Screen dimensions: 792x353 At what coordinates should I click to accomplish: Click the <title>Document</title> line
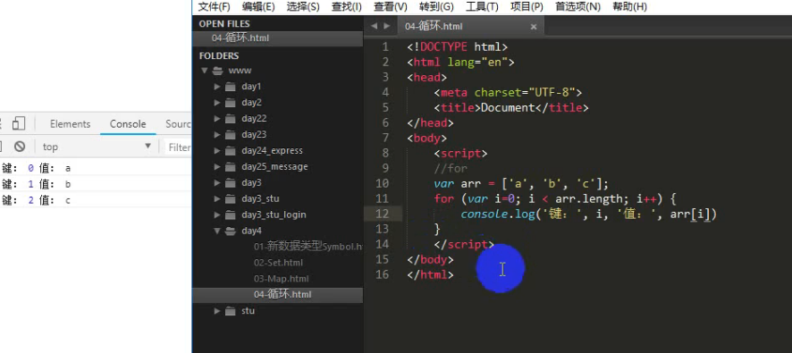pos(511,107)
